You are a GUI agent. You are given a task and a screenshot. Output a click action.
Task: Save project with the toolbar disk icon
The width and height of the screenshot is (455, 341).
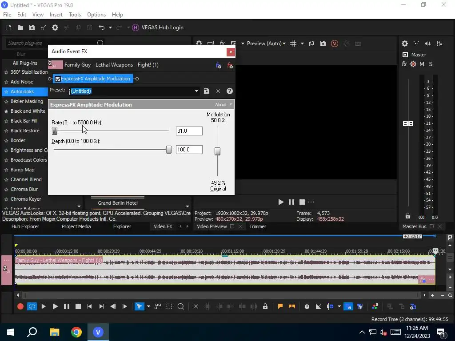(x=32, y=28)
